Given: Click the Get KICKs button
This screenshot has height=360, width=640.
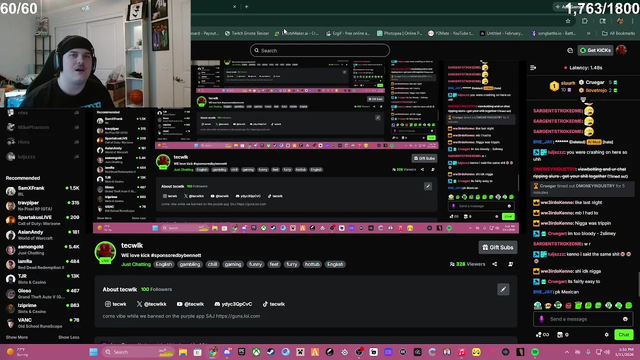Looking at the screenshot, I should click(595, 50).
